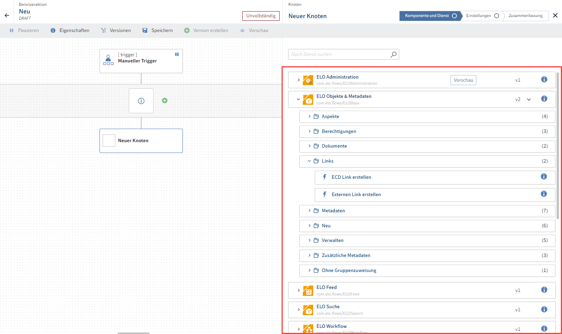The height and width of the screenshot is (334, 562).
Task: Click the Vorschau eye toolbar item
Action: 254,30
